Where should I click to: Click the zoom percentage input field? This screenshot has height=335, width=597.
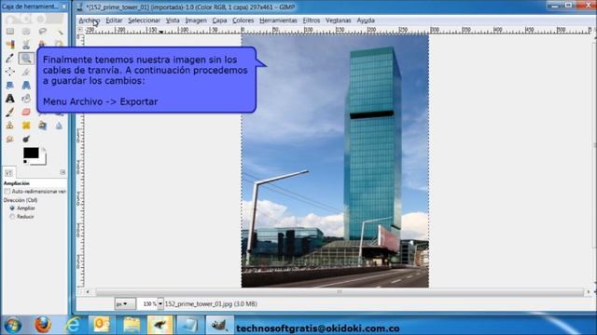coord(147,304)
